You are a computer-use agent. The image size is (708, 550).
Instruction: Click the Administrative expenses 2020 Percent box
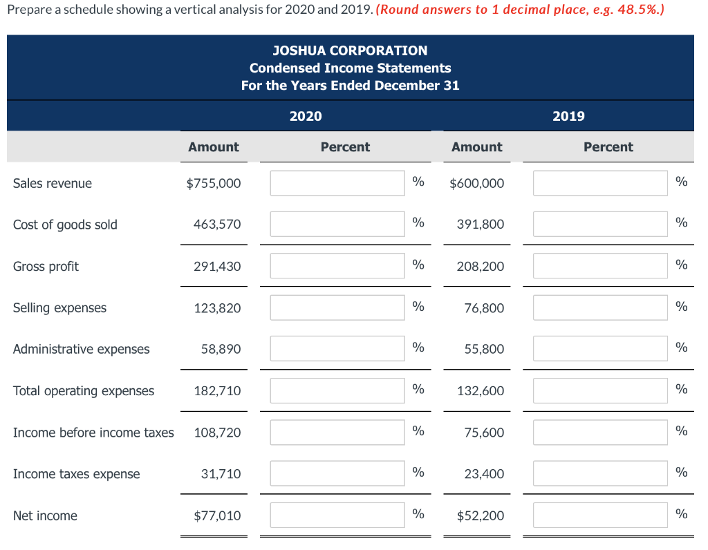(x=337, y=348)
